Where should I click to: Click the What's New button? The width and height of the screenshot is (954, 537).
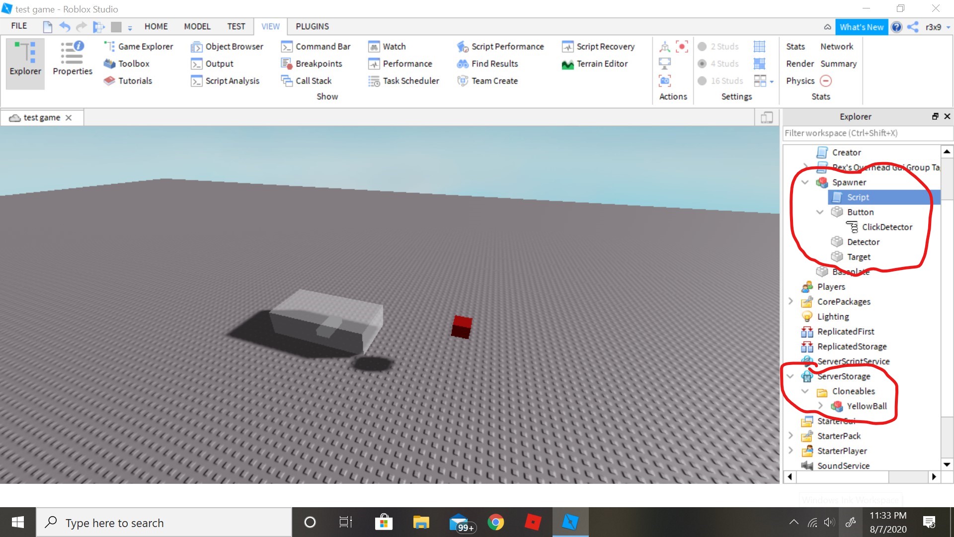[x=862, y=27]
